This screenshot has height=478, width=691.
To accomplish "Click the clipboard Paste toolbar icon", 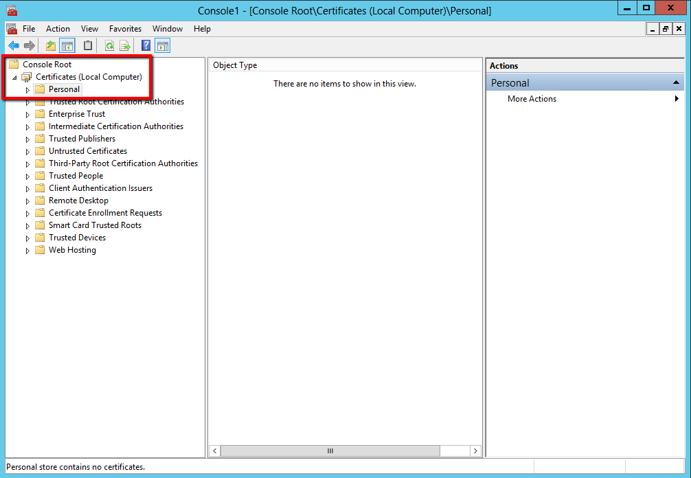I will [88, 46].
